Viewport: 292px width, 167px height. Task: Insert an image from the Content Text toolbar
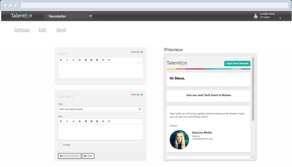80,121
